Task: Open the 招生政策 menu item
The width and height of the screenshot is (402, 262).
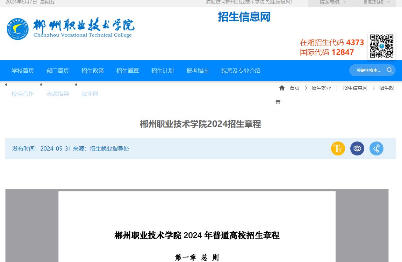Action: [x=93, y=71]
